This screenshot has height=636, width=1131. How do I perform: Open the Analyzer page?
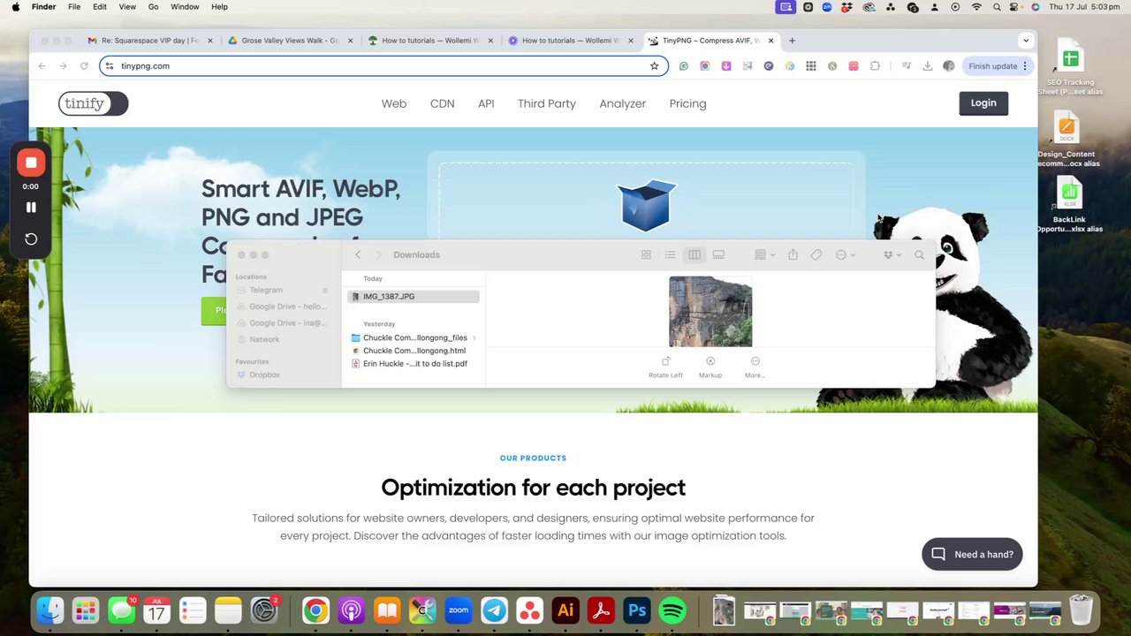click(x=623, y=103)
